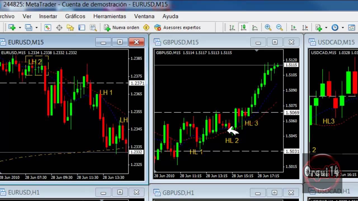The width and height of the screenshot is (358, 201).
Task: Expand the indicators dropdown arrow
Action: [326, 28]
